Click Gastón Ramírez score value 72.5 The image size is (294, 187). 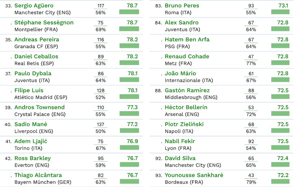click(283, 90)
